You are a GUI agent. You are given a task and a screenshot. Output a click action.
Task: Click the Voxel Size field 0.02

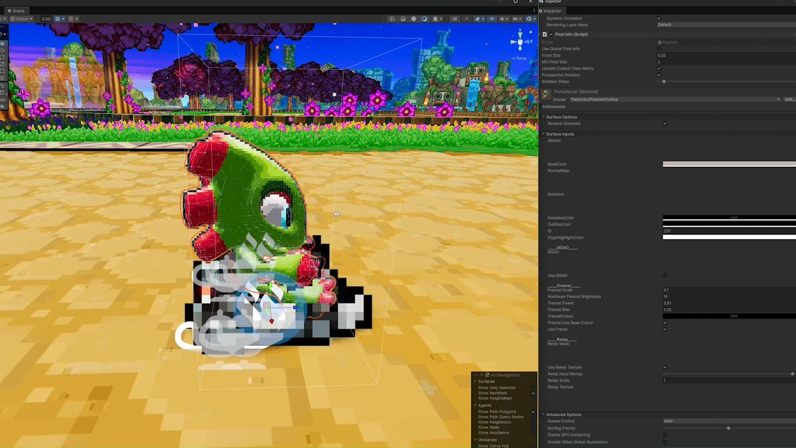726,55
